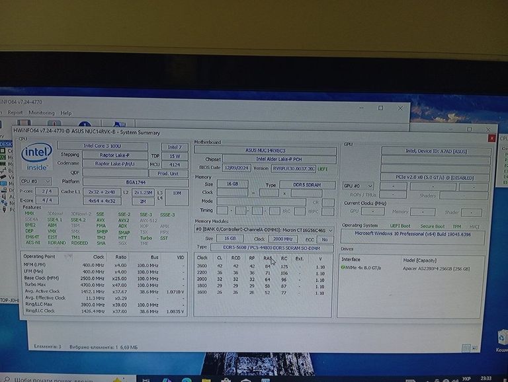Image resolution: width=508 pixels, height=382 pixels.
Task: Open the Monitoring menu
Action: click(41, 113)
